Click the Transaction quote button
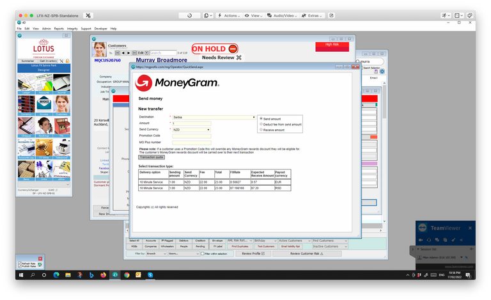This screenshot has width=491, height=300. [x=152, y=157]
